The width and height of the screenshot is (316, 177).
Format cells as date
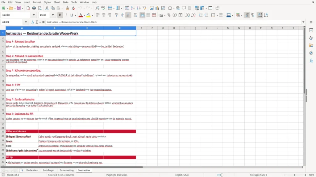click(181, 15)
